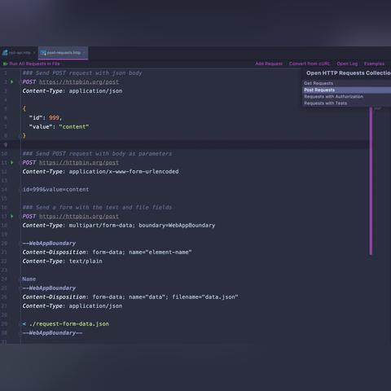Click Run All Requests in File
391x391 pixels.
pos(34,64)
